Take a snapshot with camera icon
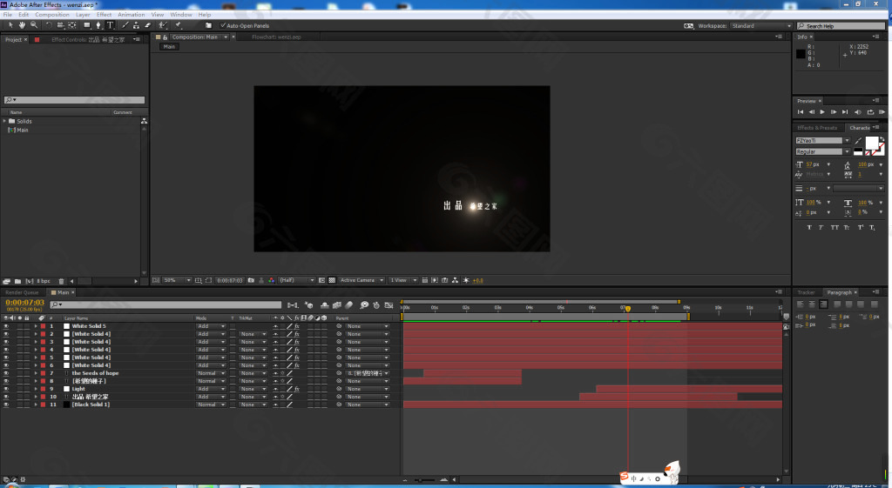 point(251,280)
